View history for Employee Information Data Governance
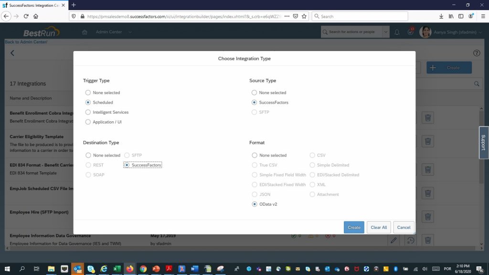The height and width of the screenshot is (275, 489). pos(410,240)
